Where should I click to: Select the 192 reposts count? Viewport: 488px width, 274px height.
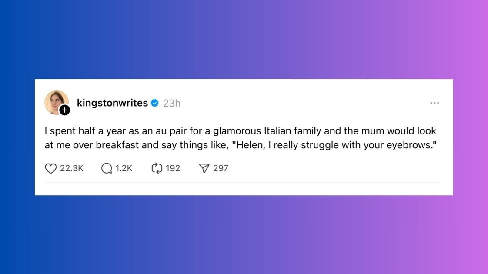(x=173, y=168)
